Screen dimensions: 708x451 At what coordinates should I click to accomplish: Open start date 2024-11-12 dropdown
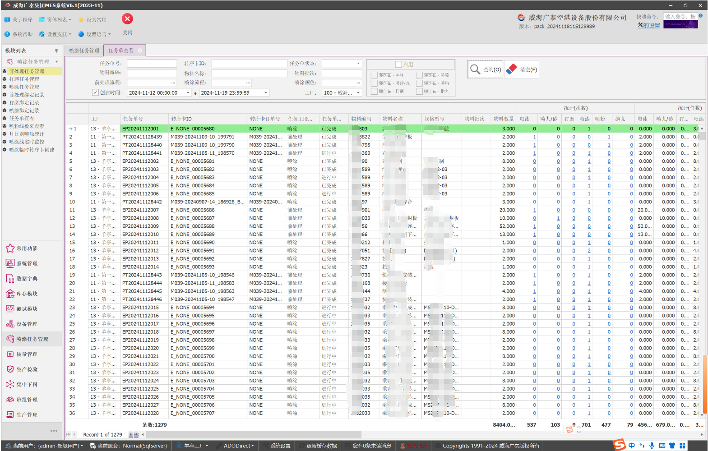188,93
